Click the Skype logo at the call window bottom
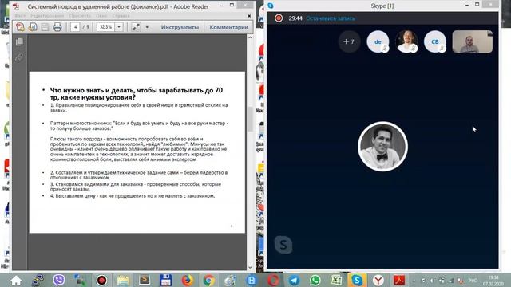 [x=283, y=245]
